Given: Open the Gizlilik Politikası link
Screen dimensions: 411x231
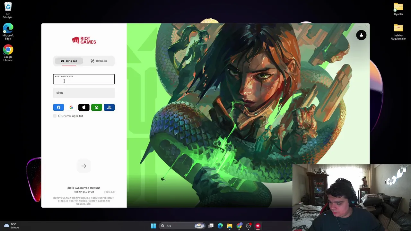Looking at the screenshot, I should [x=70, y=201].
